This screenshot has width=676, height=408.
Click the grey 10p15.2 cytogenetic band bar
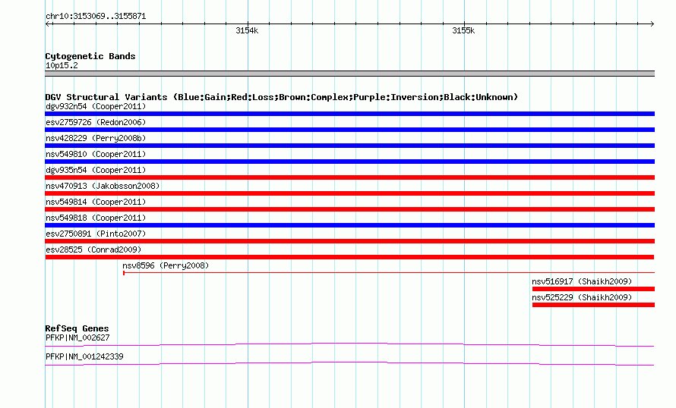pos(349,74)
